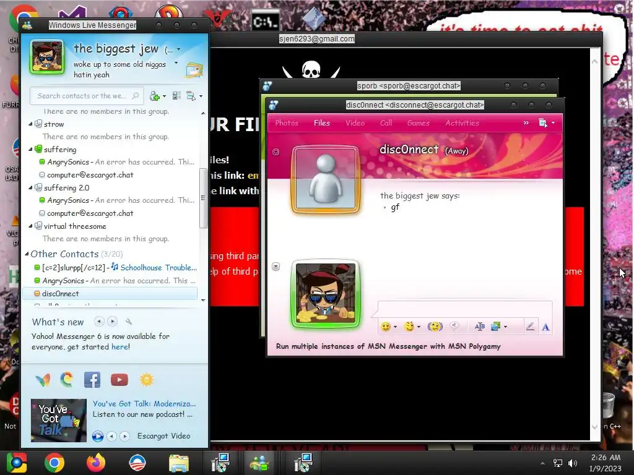The width and height of the screenshot is (634, 475).
Task: Open Google Chrome from the taskbar
Action: pos(54,463)
